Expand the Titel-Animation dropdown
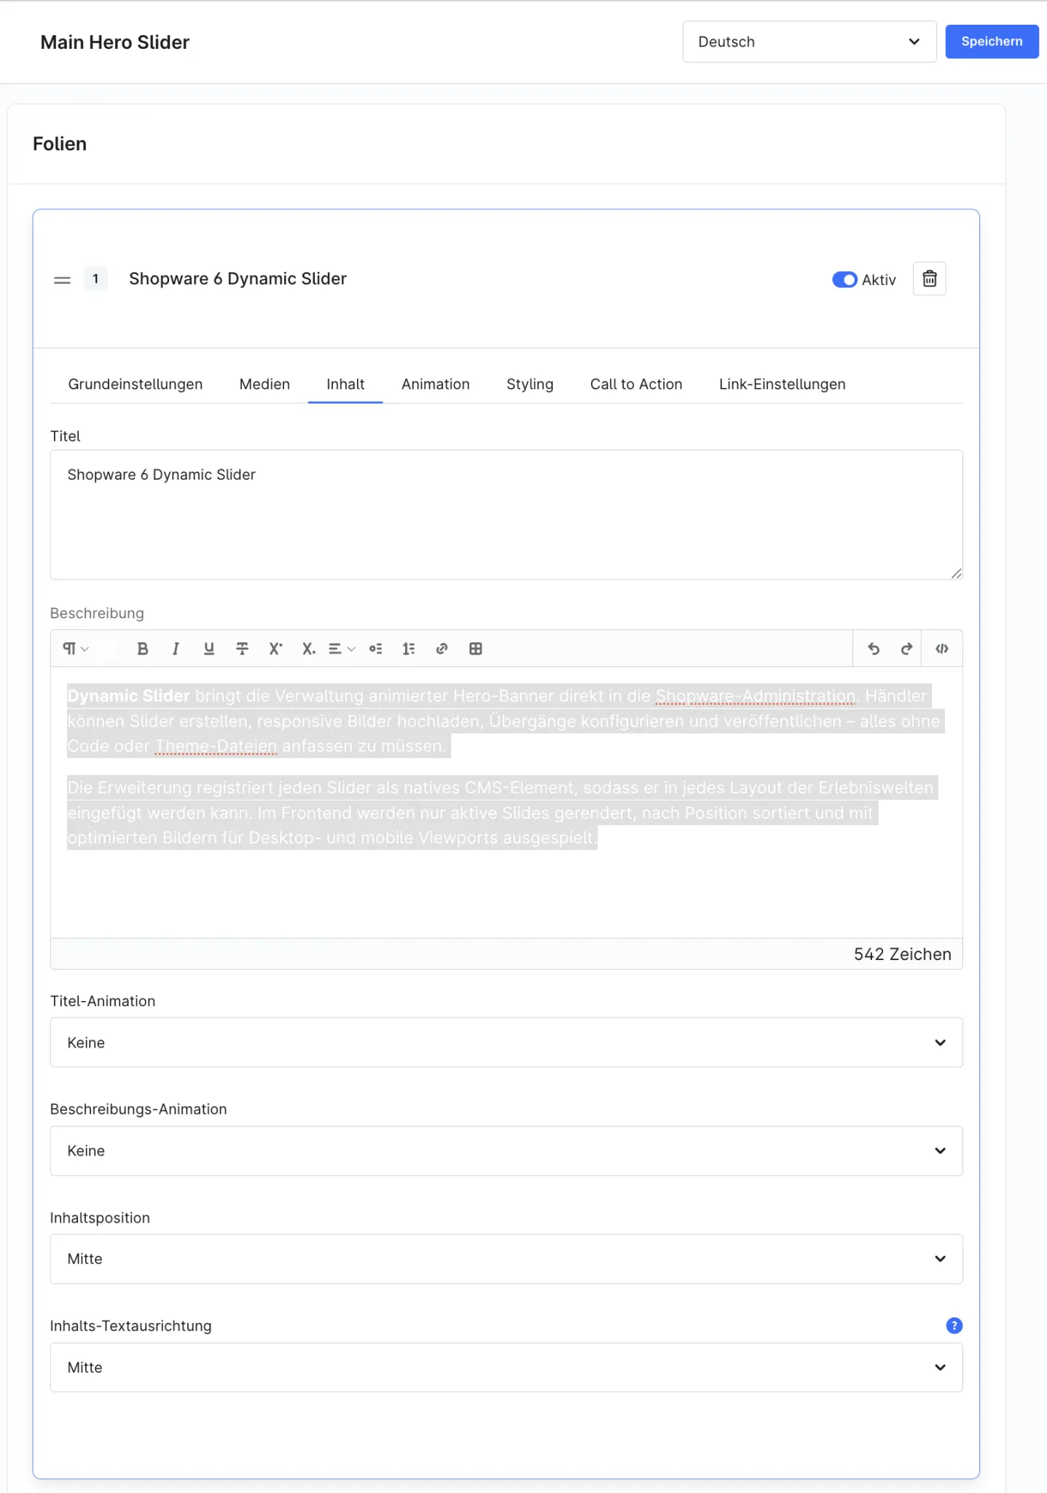The image size is (1047, 1493). 506,1042
